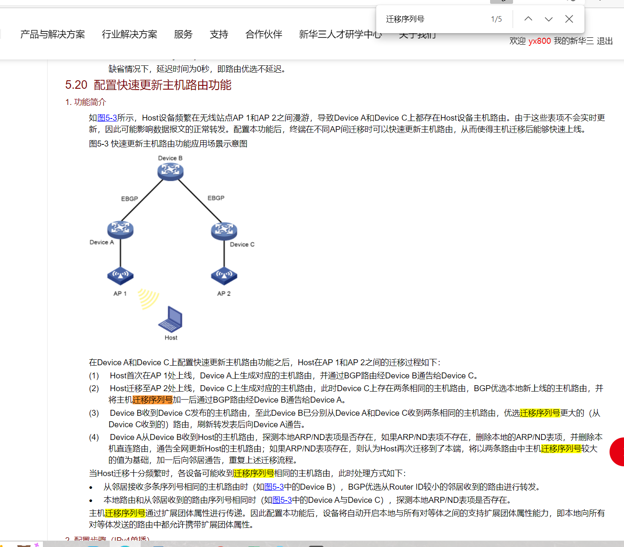Click the AP 1 access point icon
Screen dimensions: 624x547
point(120,276)
